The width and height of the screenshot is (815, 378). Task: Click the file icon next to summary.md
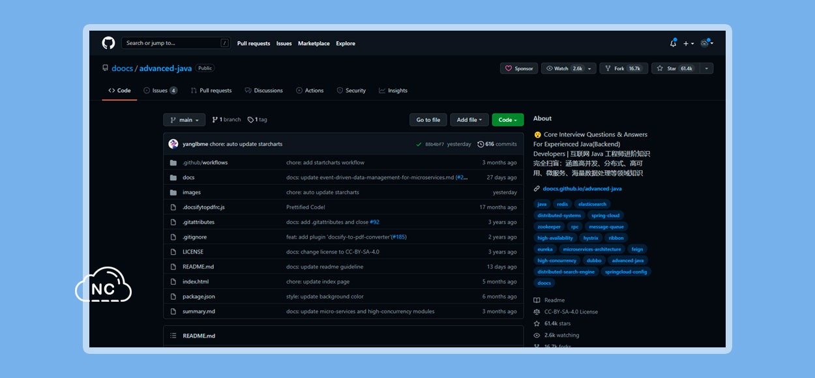[x=173, y=312]
